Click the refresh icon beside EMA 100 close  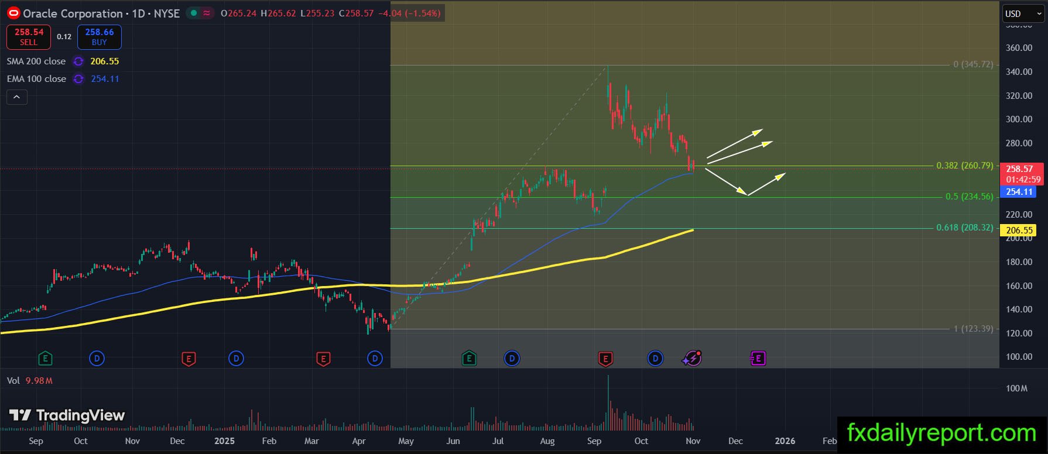point(78,79)
